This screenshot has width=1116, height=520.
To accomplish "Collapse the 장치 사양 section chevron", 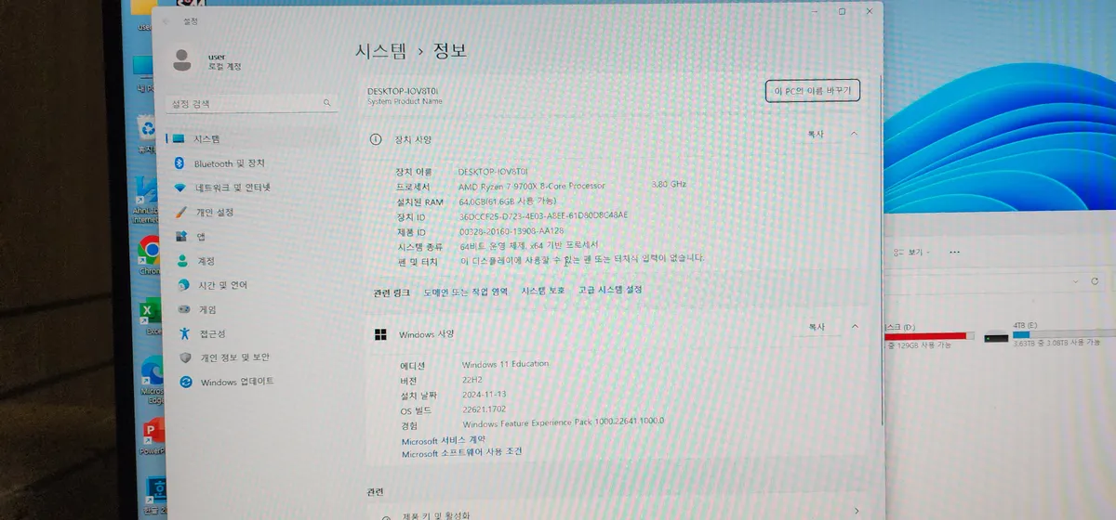I will point(854,135).
